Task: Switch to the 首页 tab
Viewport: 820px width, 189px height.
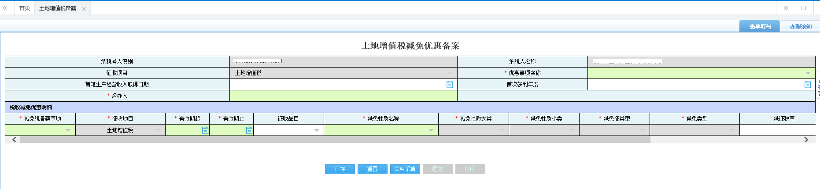Action: 25,8
